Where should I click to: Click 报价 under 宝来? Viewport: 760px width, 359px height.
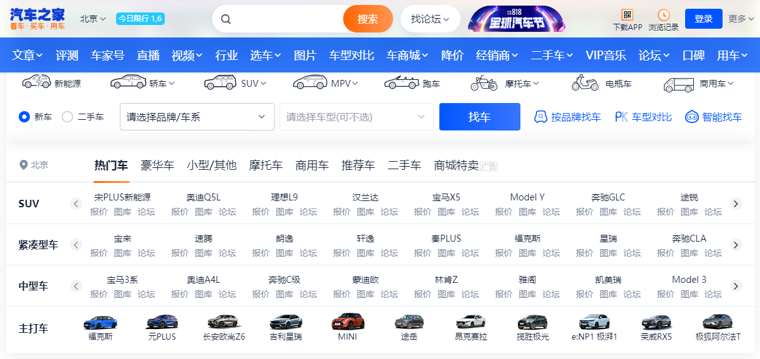(99, 253)
